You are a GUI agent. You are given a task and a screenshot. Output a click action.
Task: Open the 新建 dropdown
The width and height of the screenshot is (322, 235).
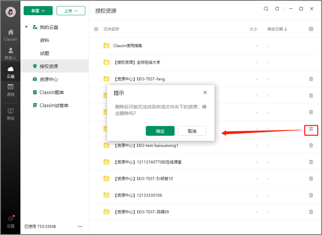(x=38, y=11)
